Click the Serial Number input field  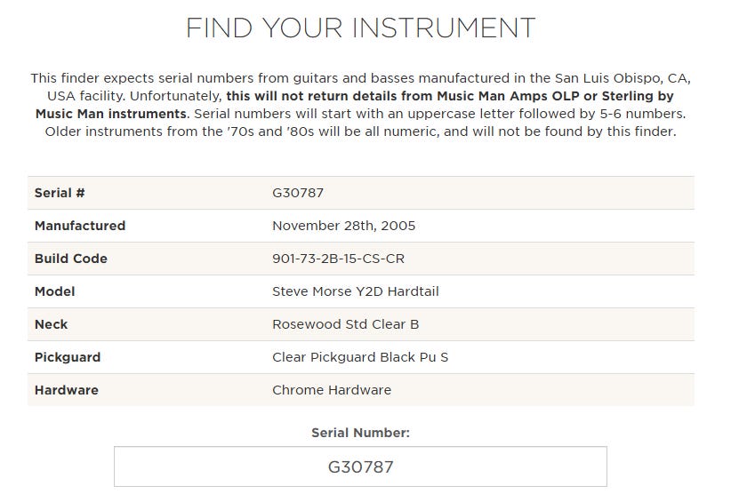pos(360,466)
